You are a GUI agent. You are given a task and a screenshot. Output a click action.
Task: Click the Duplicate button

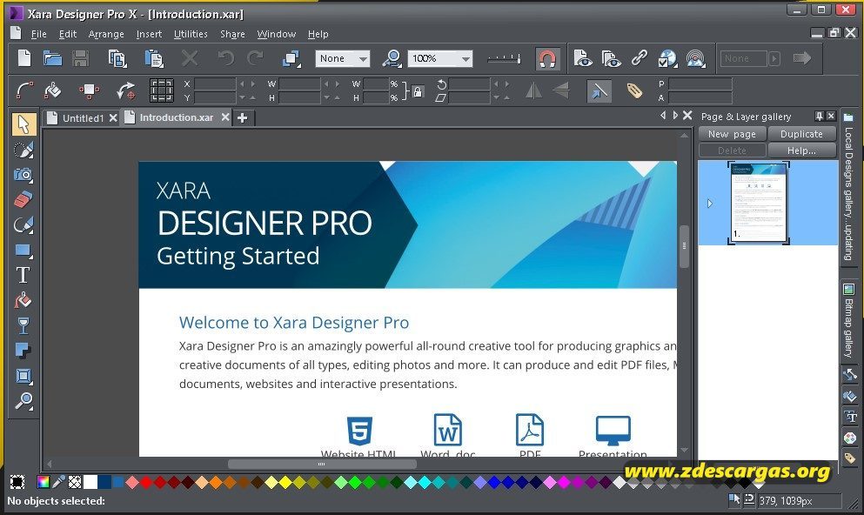tap(801, 134)
